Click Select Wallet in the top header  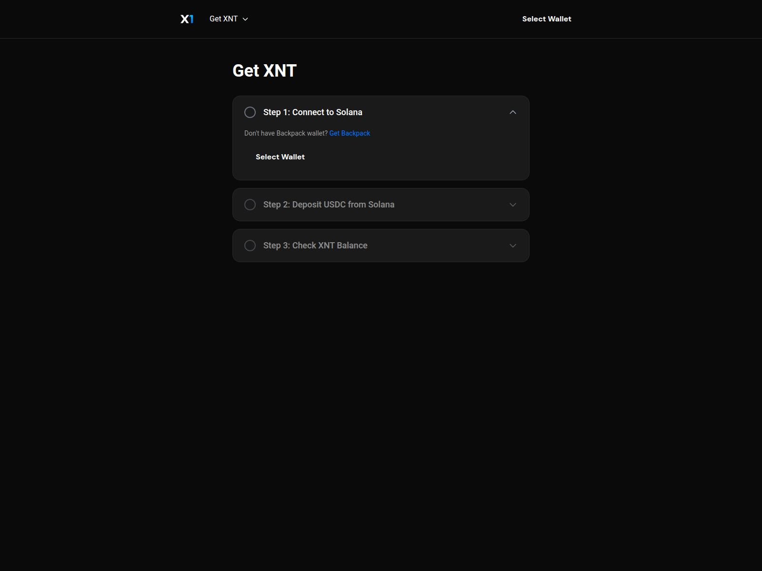pos(546,19)
